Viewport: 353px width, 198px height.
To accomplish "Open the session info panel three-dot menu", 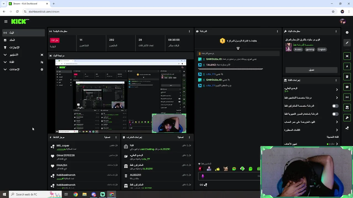I will pos(189,31).
